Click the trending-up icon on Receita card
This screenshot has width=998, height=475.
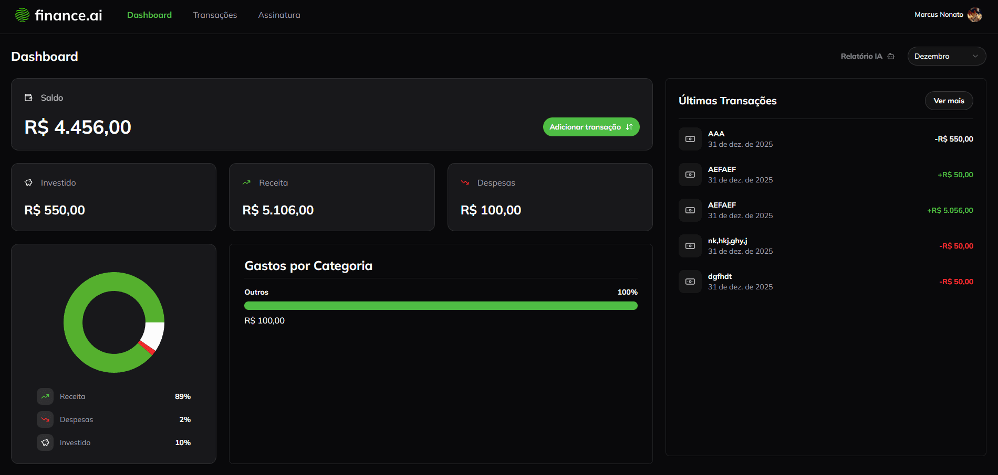[247, 183]
